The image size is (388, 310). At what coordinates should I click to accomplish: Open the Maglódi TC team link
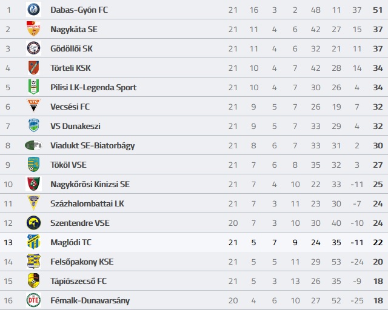click(71, 242)
